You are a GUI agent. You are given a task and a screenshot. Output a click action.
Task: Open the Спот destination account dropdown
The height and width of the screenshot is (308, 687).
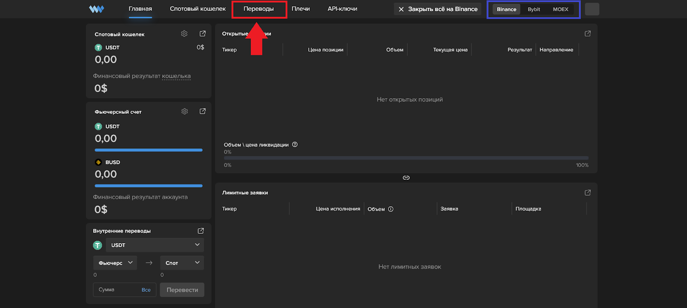click(182, 263)
